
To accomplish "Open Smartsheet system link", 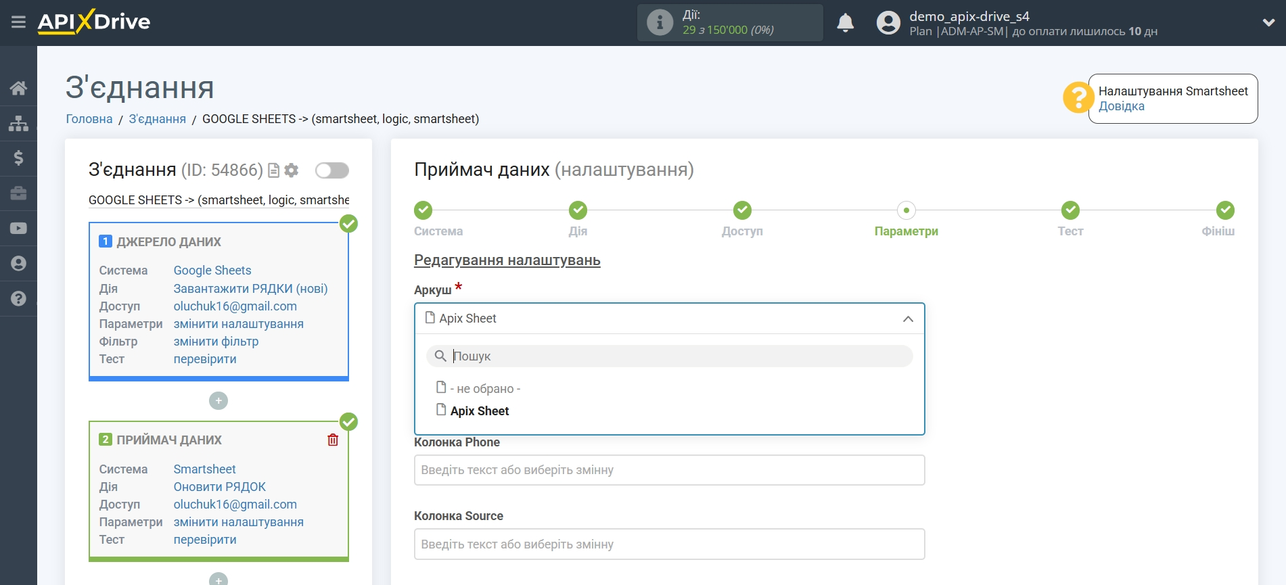I will click(204, 469).
